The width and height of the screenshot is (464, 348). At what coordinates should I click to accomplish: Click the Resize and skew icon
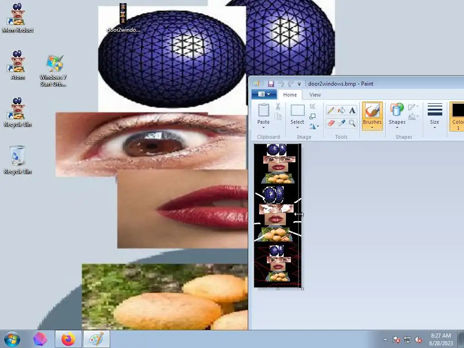[x=313, y=116]
